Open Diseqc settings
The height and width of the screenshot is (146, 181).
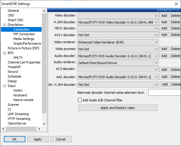point(12,81)
